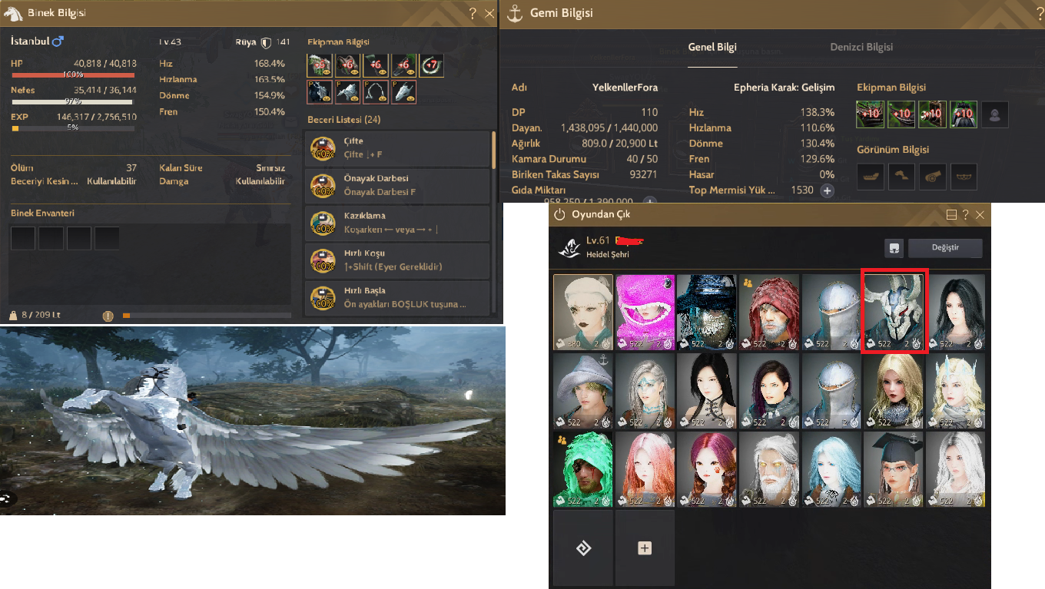Viewport: 1045px width, 589px height.
Task: Click the anchor icon in Gemi Bilgisi title
Action: pyautogui.click(x=516, y=13)
